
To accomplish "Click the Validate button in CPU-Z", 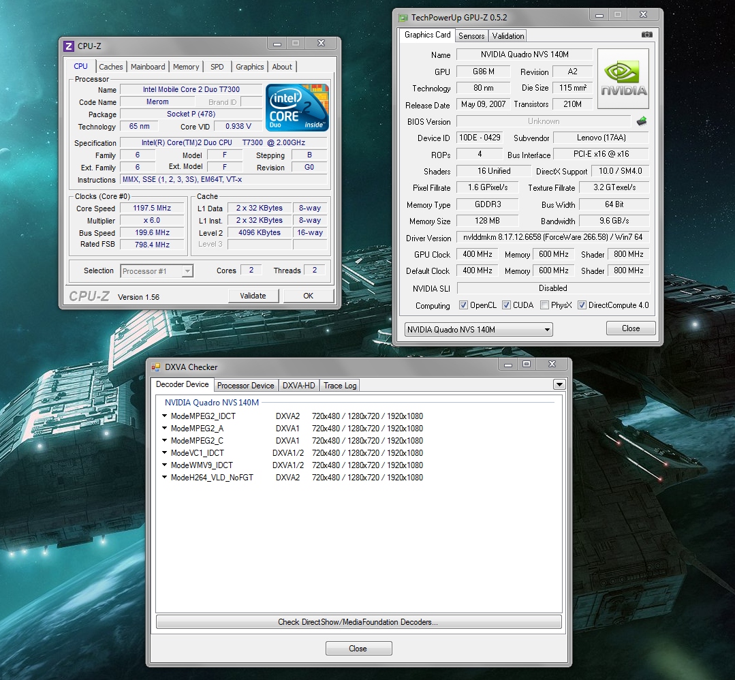I will [253, 296].
